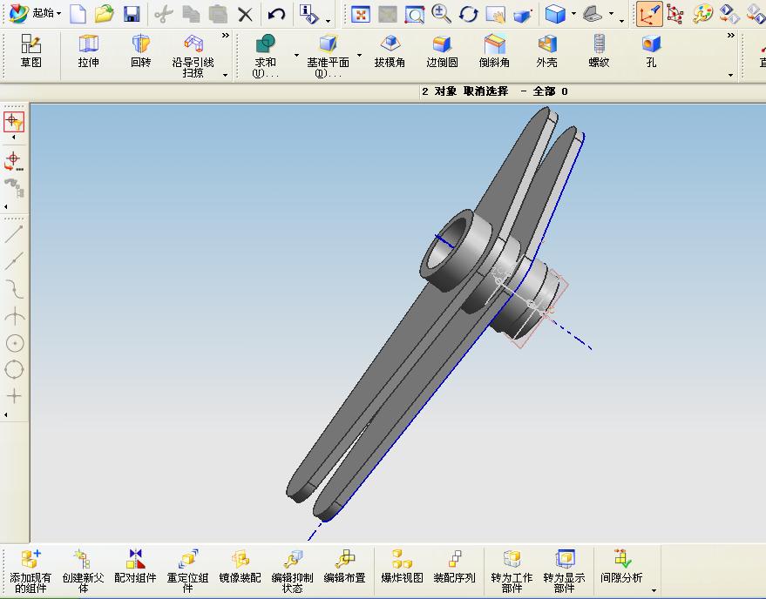Select the point plus tool on the left toolbar
This screenshot has height=599, width=766.
tap(14, 395)
